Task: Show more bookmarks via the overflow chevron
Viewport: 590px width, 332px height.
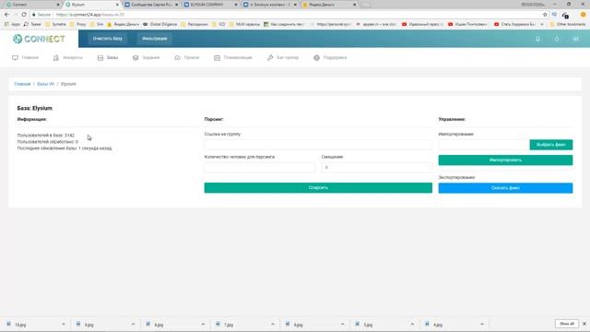Action: pyautogui.click(x=542, y=24)
